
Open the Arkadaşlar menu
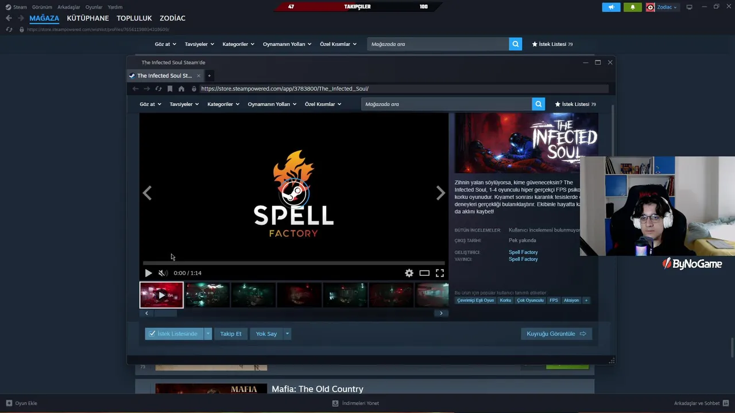[x=69, y=7]
